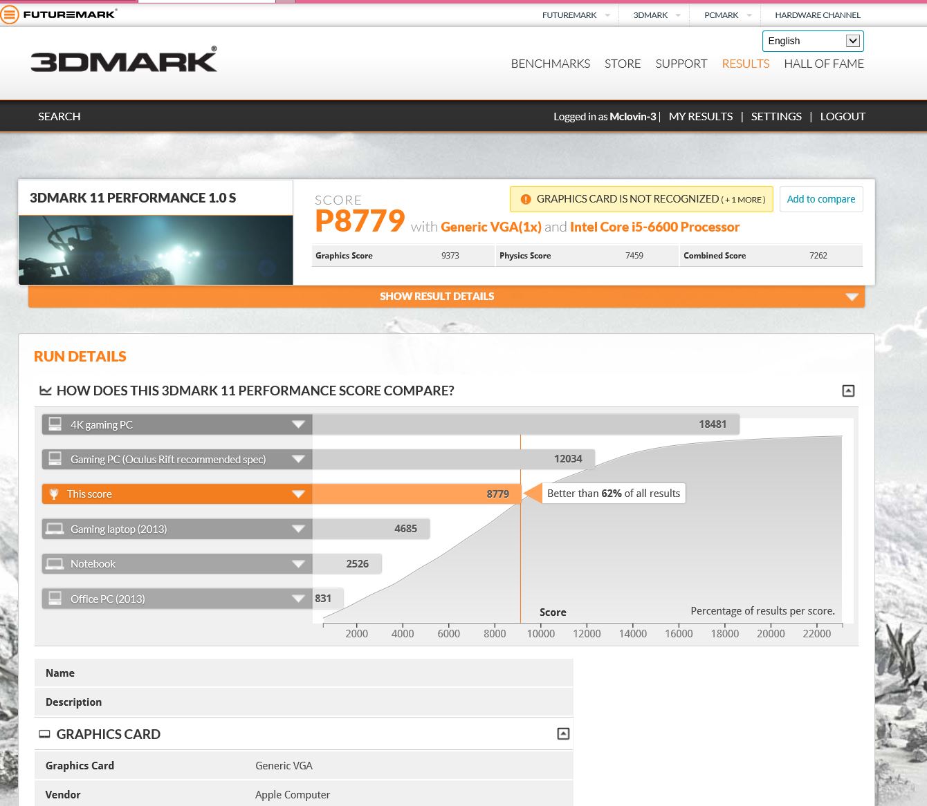The height and width of the screenshot is (806, 927).
Task: Click the Gaming PC Oculus Rift computer icon
Action: pos(55,458)
